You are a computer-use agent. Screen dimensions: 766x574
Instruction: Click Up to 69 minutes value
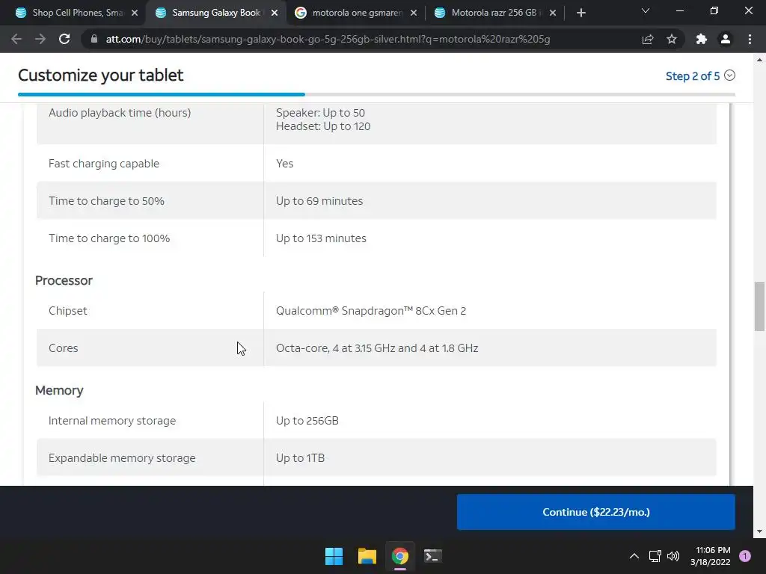[319, 201]
